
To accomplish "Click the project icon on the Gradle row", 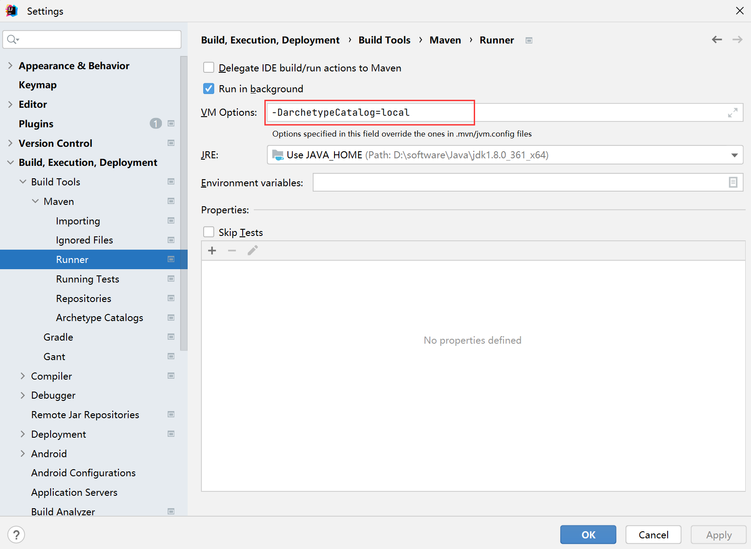I will (x=171, y=337).
